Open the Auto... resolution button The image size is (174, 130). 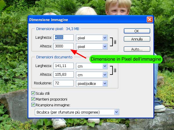137,49
